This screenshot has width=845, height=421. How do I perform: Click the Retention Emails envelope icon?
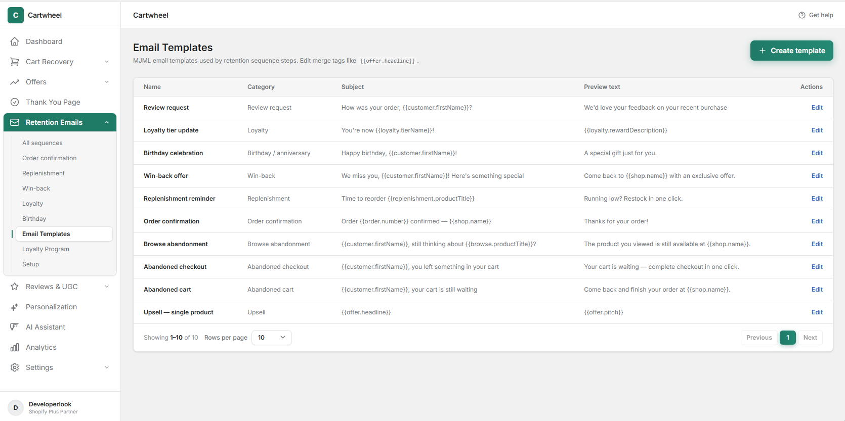[x=15, y=122]
